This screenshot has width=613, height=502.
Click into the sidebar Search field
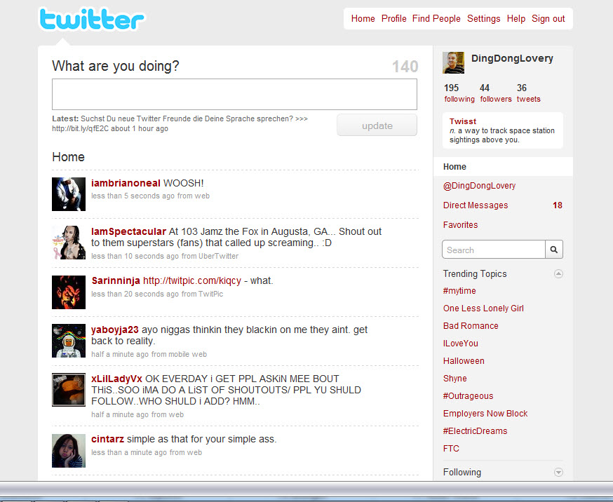pyautogui.click(x=494, y=249)
